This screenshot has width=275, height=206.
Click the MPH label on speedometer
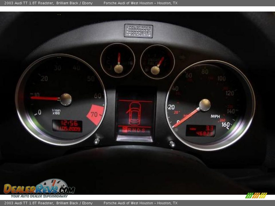click(x=215, y=116)
